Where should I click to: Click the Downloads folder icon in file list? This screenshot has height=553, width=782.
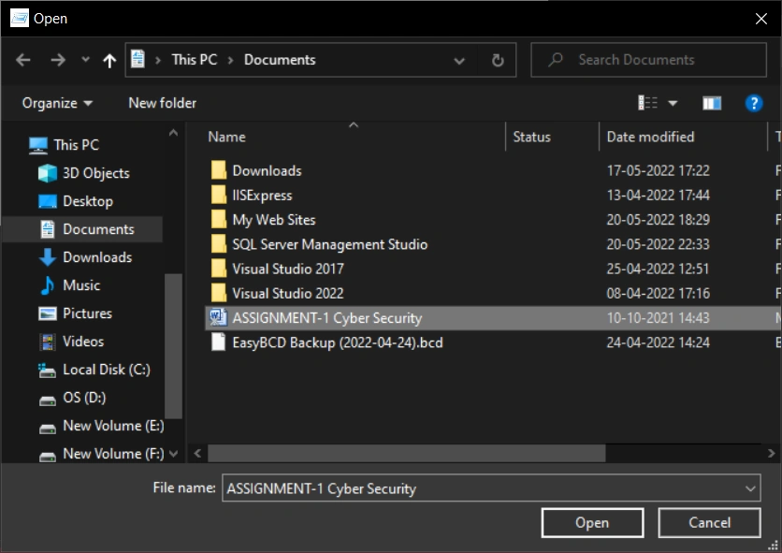[x=219, y=170]
